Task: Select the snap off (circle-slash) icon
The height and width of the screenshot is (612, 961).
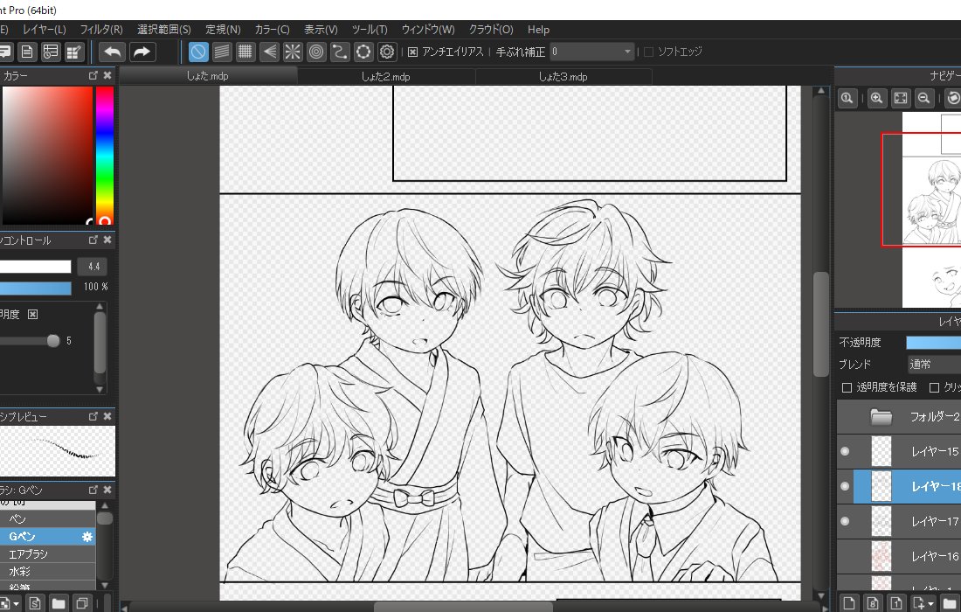Action: 198,52
